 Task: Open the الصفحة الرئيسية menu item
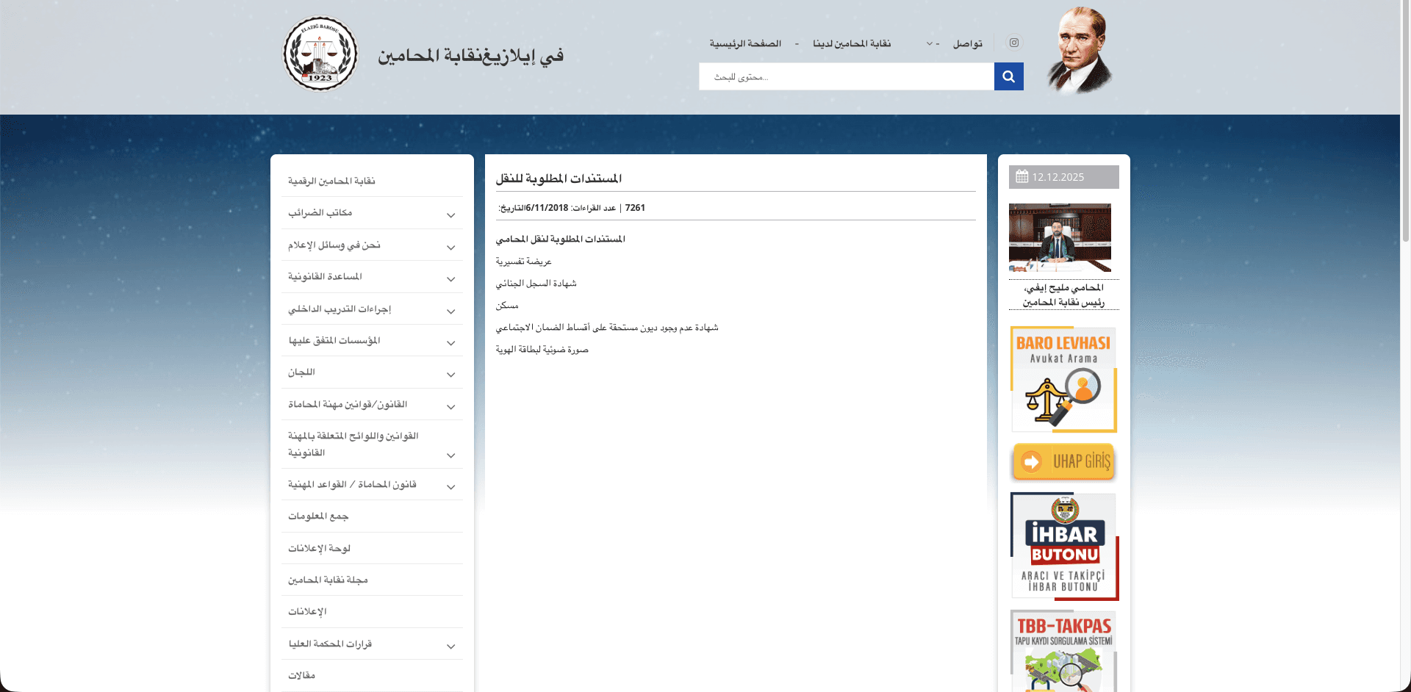(745, 44)
